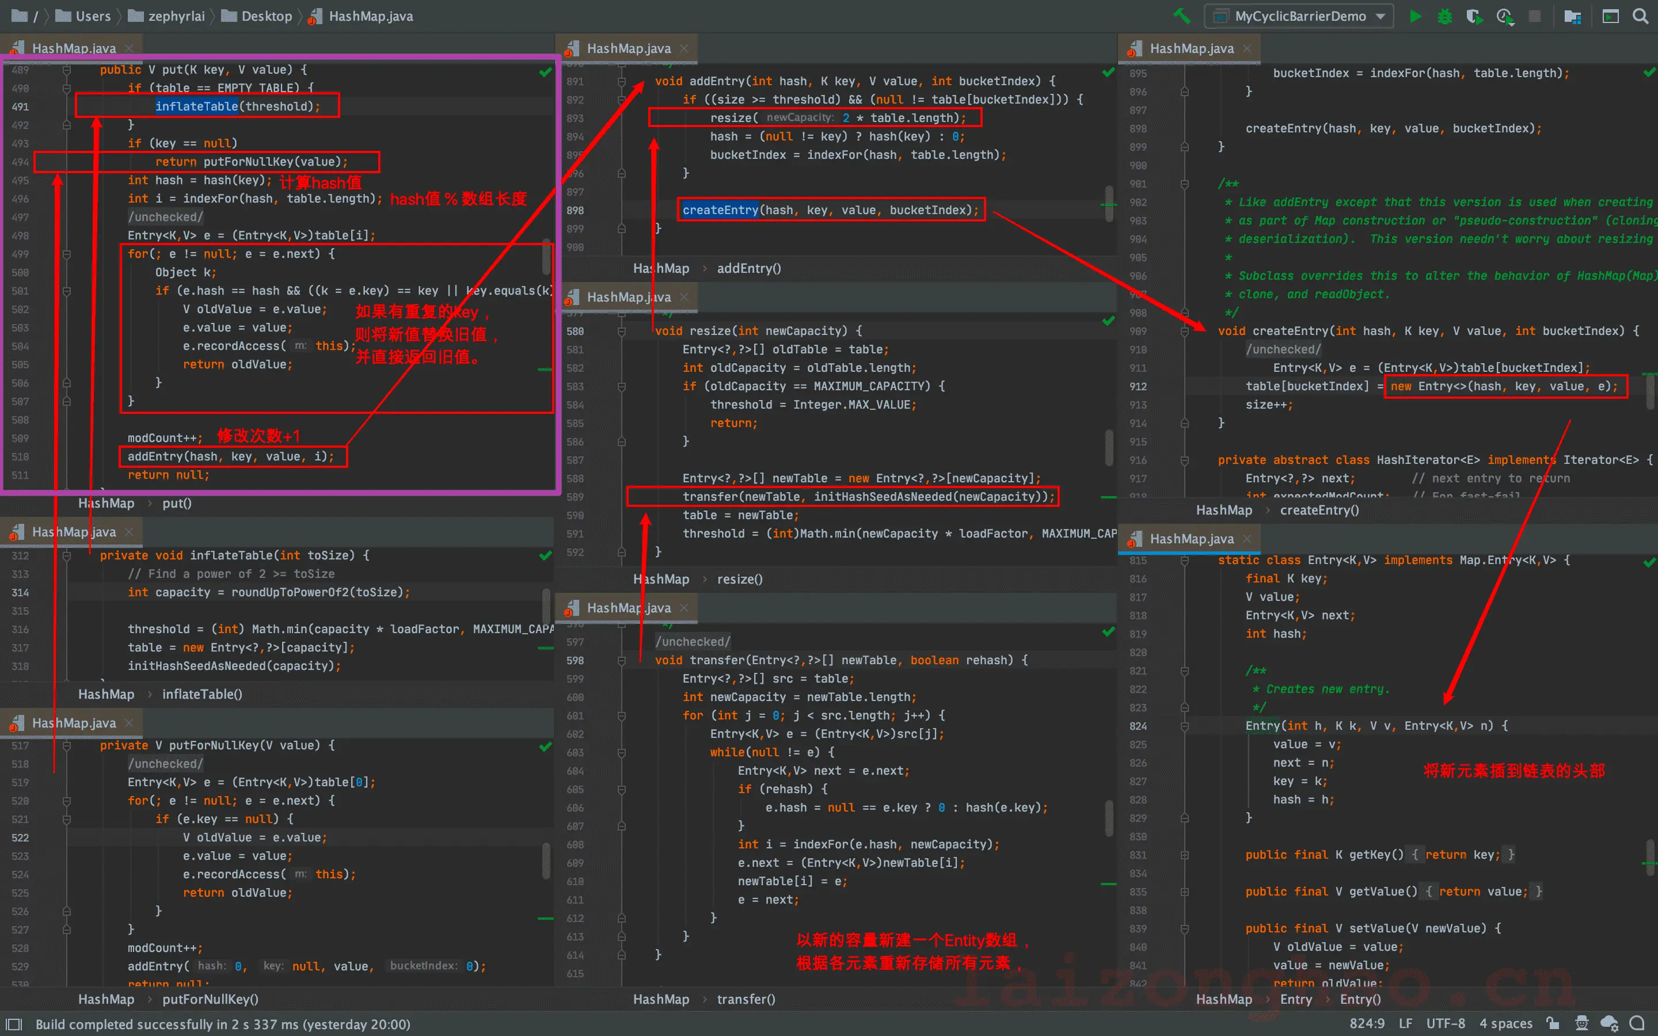The height and width of the screenshot is (1036, 1658).
Task: Click the put() breadcrumb
Action: point(177,504)
